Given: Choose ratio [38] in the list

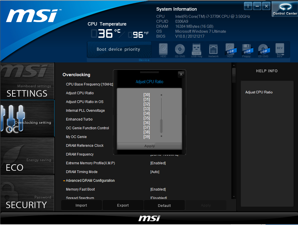Looking at the screenshot, I should (147, 132).
